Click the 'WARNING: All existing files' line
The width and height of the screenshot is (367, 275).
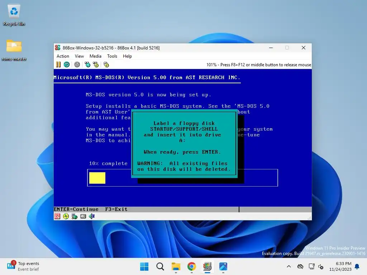[182, 163]
